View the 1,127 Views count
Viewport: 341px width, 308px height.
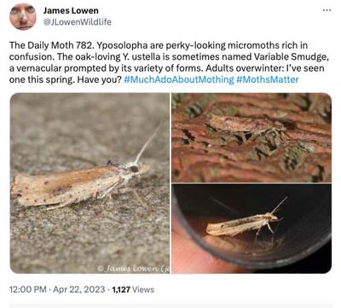pos(133,289)
